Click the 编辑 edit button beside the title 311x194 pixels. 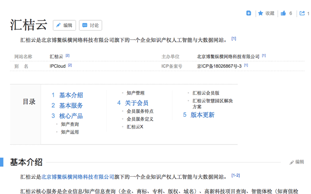pos(64,25)
